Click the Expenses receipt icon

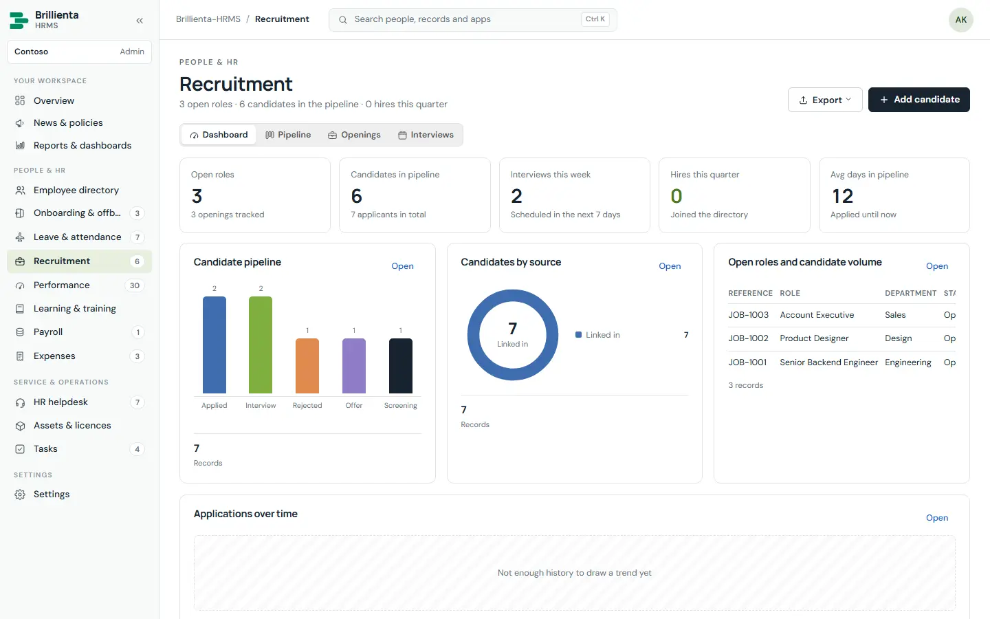[x=20, y=356]
